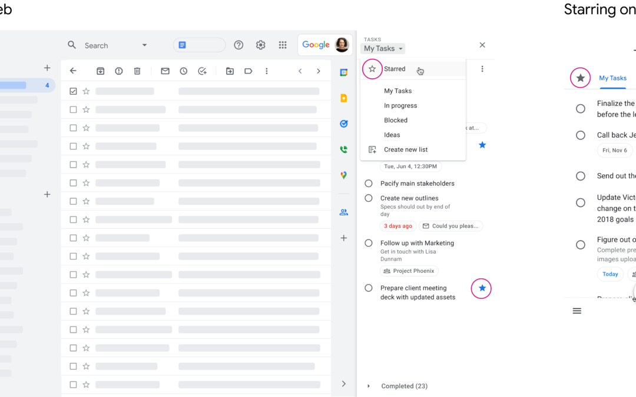This screenshot has width=636, height=397.
Task: Click the Tue, Jun 4, 12:30PM date chip
Action: pos(410,166)
